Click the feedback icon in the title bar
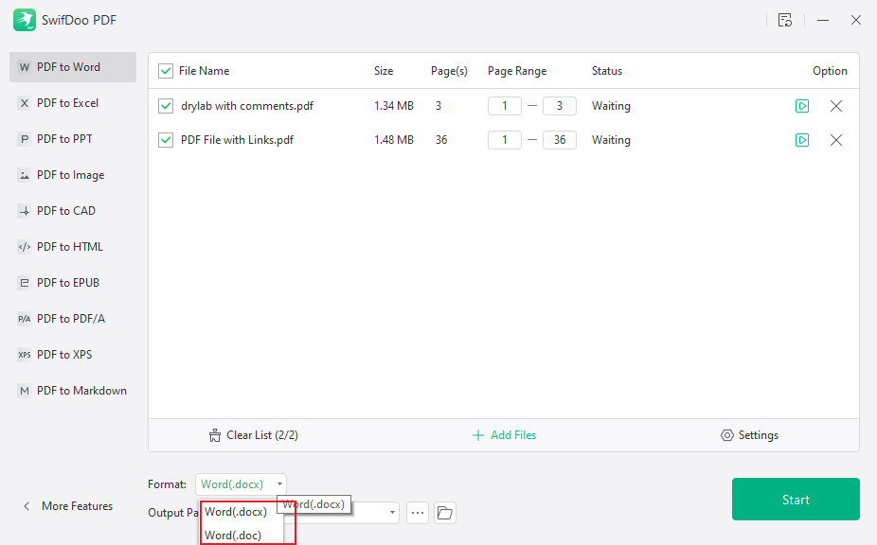 [x=785, y=19]
